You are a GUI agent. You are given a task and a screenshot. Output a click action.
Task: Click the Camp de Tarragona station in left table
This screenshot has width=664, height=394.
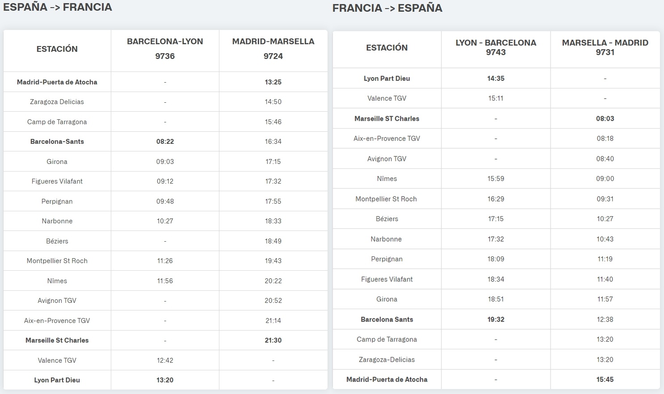coord(57,122)
